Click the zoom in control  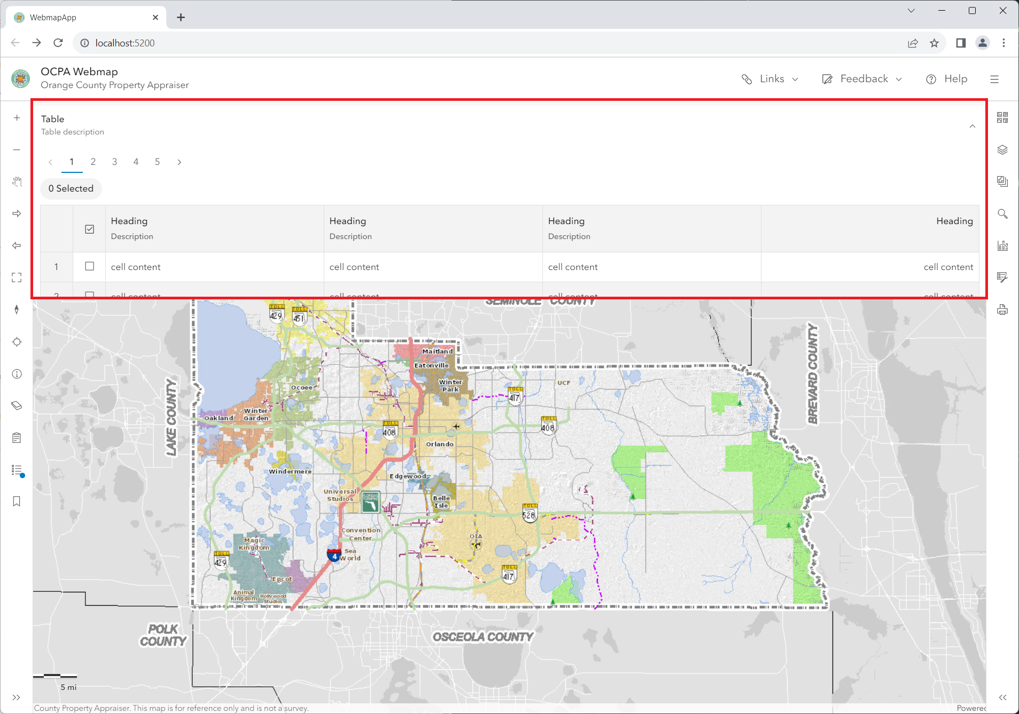click(x=17, y=118)
